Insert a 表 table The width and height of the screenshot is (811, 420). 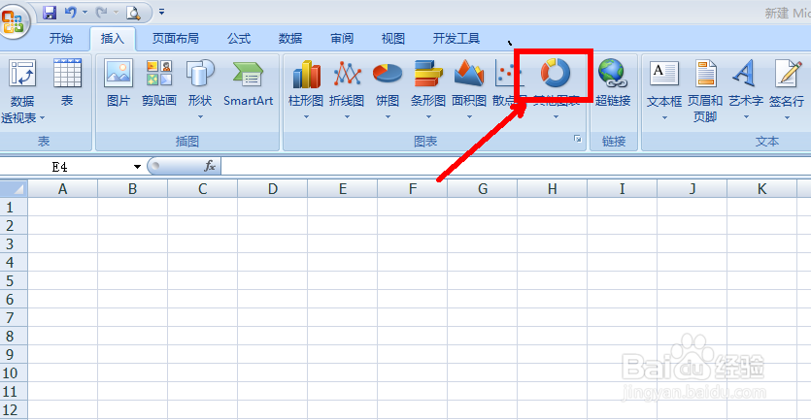[x=67, y=82]
